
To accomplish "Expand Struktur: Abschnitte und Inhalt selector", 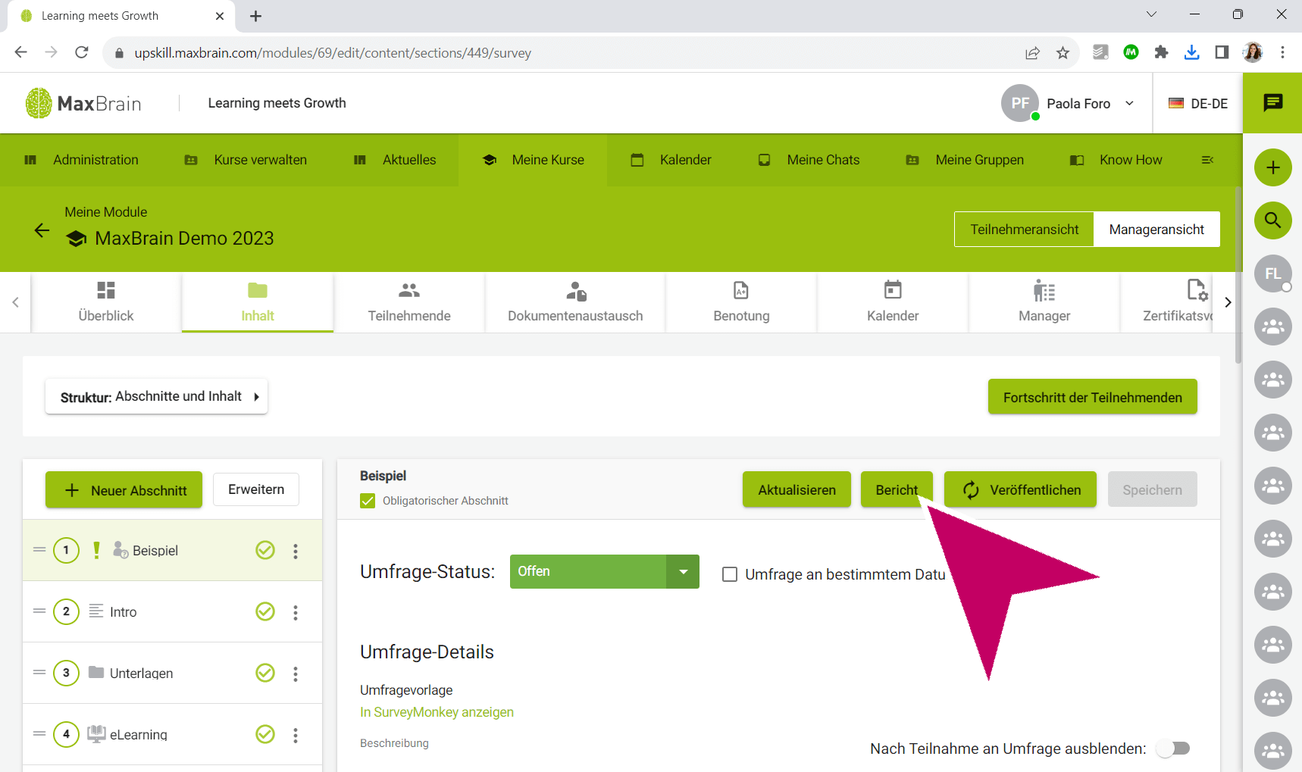I will (x=156, y=396).
